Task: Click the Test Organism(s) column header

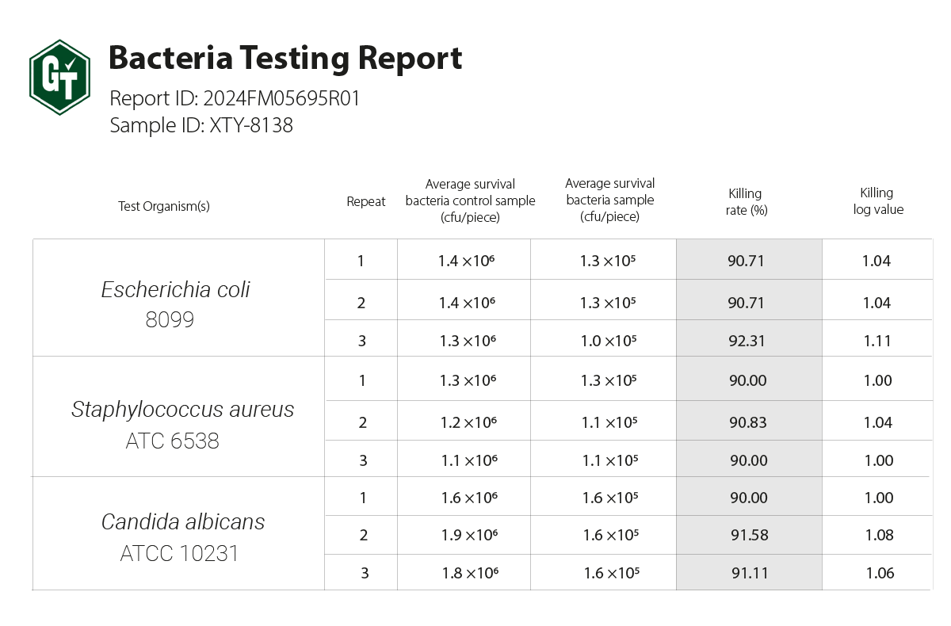Action: pyautogui.click(x=164, y=206)
